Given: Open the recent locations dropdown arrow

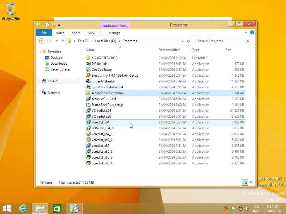Looking at the screenshot, I should pyautogui.click(x=56, y=41).
